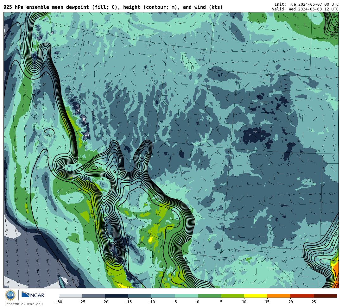Click the NSF logo

click(x=10, y=295)
